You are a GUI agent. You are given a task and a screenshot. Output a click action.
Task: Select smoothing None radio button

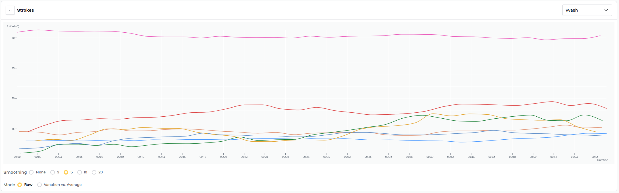[32, 172]
